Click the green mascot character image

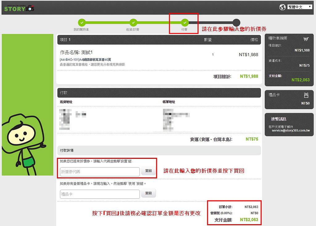click(23, 142)
